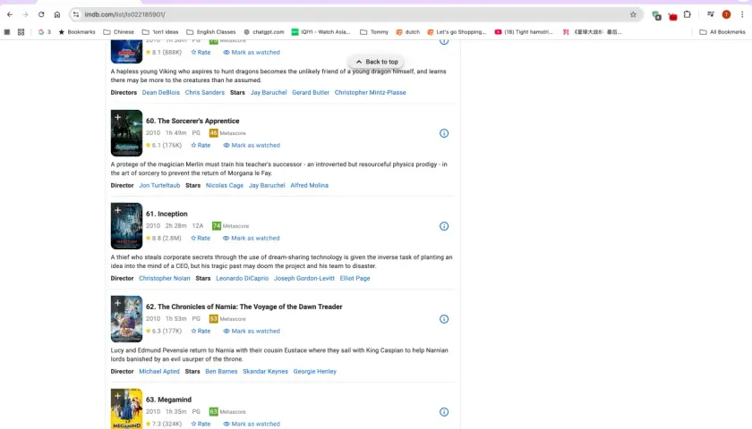752x429 pixels.
Task: Show info for The Sorcerer's Apprentice
Action: pos(444,133)
